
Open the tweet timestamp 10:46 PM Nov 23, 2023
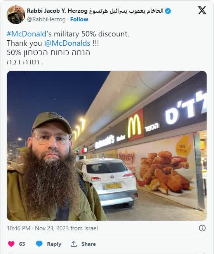(38, 228)
